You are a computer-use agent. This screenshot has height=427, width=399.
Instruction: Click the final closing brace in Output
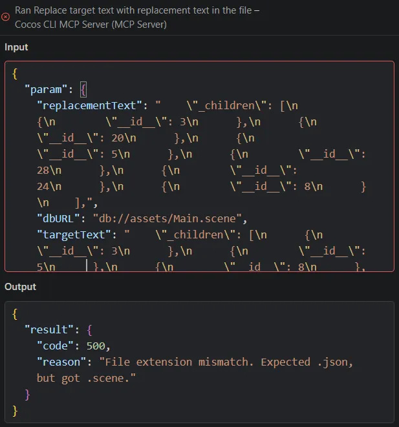pos(16,410)
